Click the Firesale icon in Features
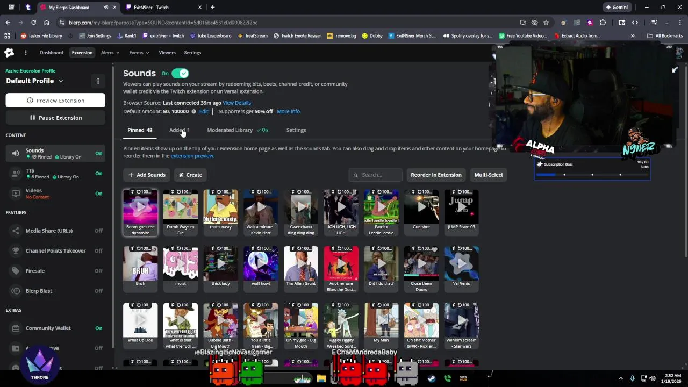688x387 pixels. [x=16, y=271]
